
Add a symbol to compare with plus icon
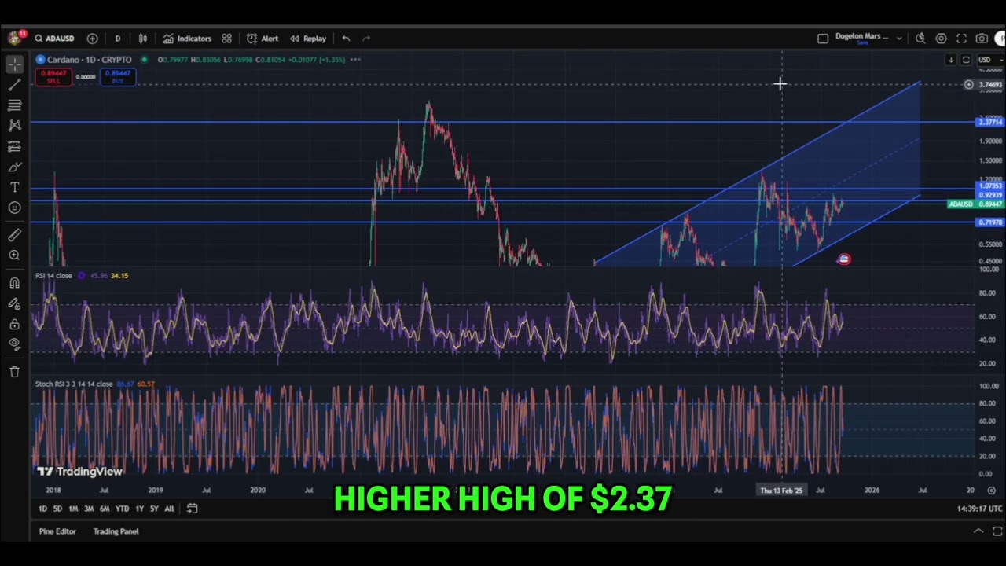93,39
